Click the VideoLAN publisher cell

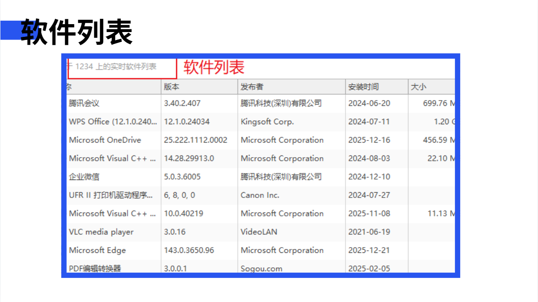259,232
